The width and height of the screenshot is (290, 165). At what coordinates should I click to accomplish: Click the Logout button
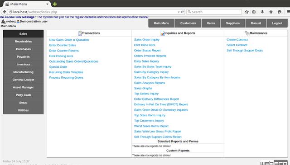click(277, 23)
